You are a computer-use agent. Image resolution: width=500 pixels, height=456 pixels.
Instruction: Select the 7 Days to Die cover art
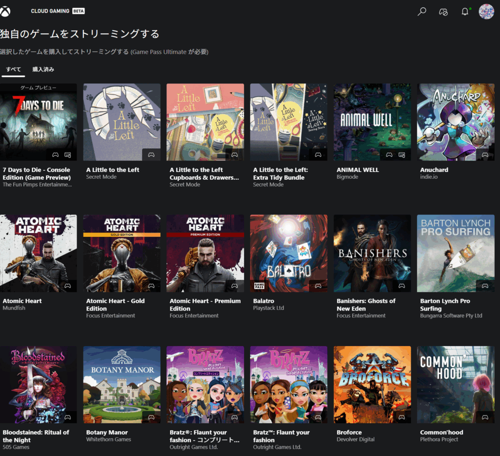pyautogui.click(x=38, y=122)
